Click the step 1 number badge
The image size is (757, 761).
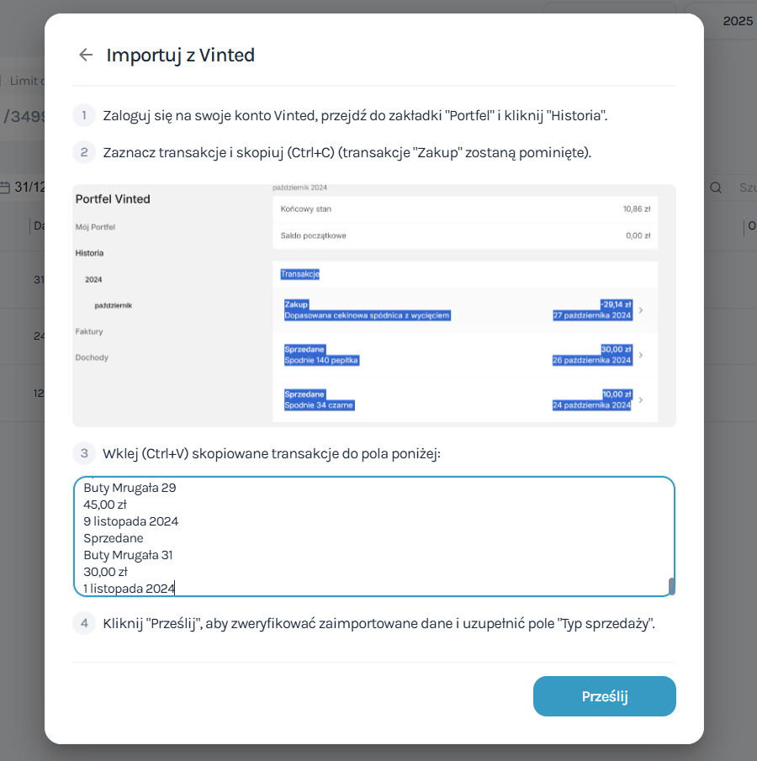(84, 115)
